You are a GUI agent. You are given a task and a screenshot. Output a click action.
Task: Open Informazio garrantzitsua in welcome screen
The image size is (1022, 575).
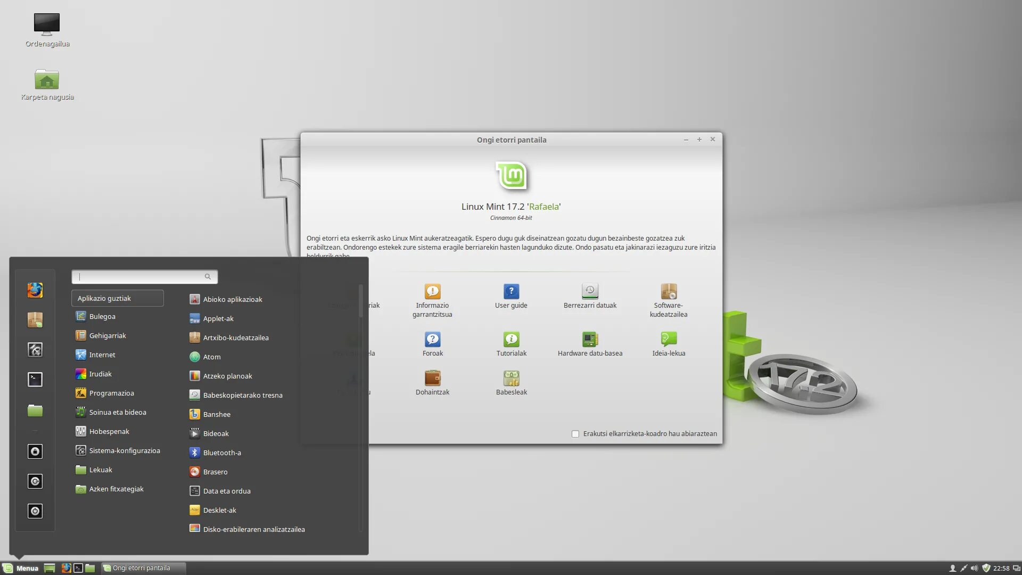432,301
